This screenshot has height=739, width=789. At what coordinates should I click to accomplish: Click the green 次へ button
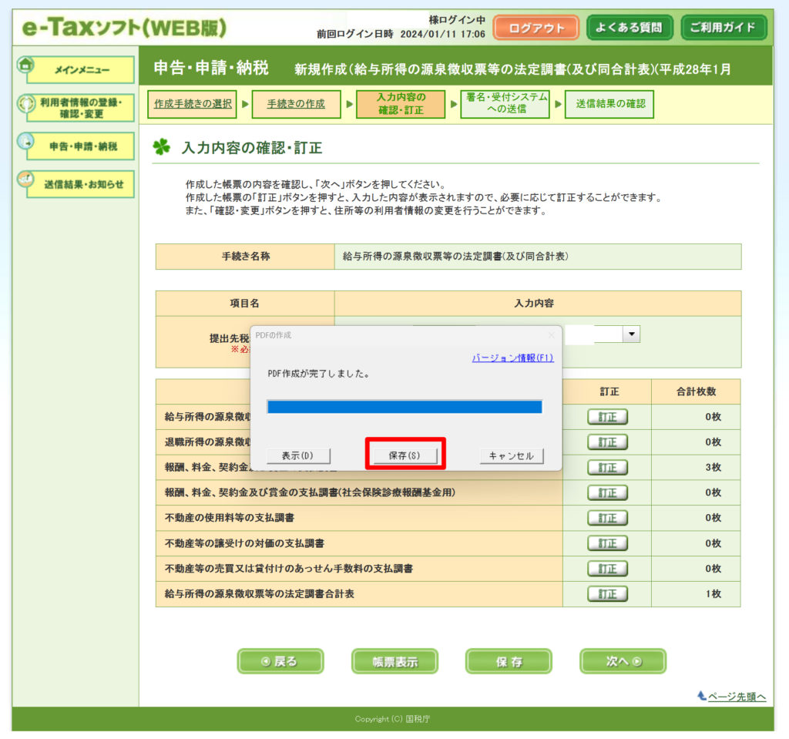623,661
